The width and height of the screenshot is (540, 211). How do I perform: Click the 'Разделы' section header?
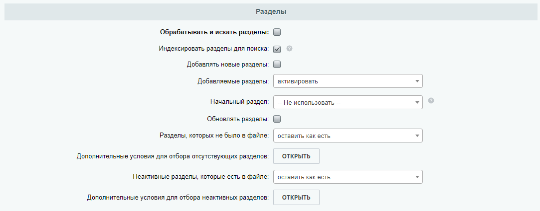point(271,11)
